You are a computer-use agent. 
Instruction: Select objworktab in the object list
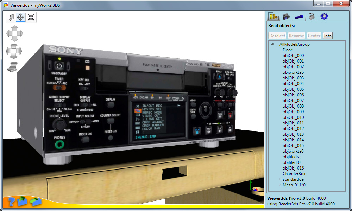[x=293, y=72]
